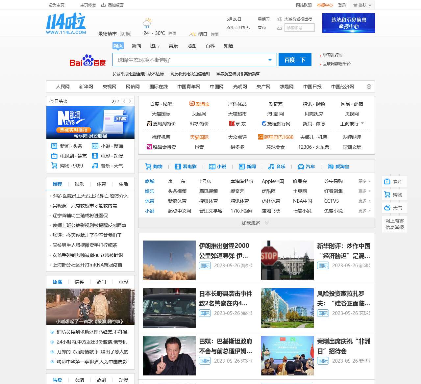Viewport: 421px width, 384px height.
Task: Open the 换肤 skin dropdown
Action: [362, 5]
